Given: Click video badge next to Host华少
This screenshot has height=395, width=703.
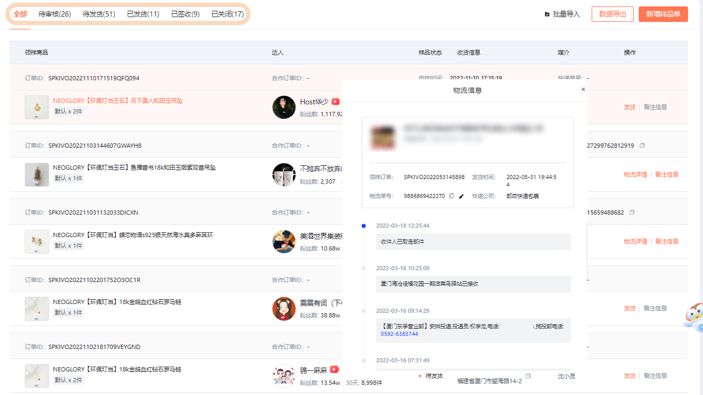Looking at the screenshot, I should (x=335, y=101).
